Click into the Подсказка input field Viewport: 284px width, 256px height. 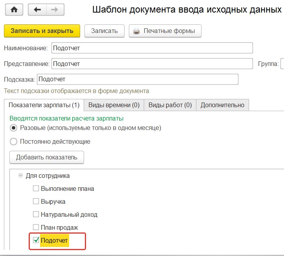(x=137, y=79)
